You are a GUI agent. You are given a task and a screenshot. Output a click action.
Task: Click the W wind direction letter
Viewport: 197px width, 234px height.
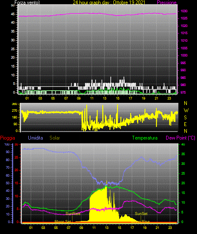[186, 110]
